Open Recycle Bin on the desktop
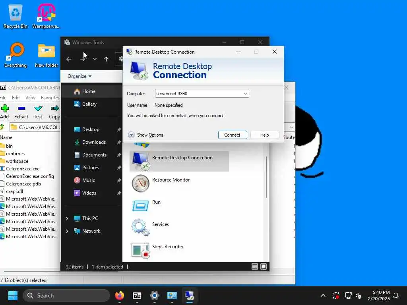 16,16
